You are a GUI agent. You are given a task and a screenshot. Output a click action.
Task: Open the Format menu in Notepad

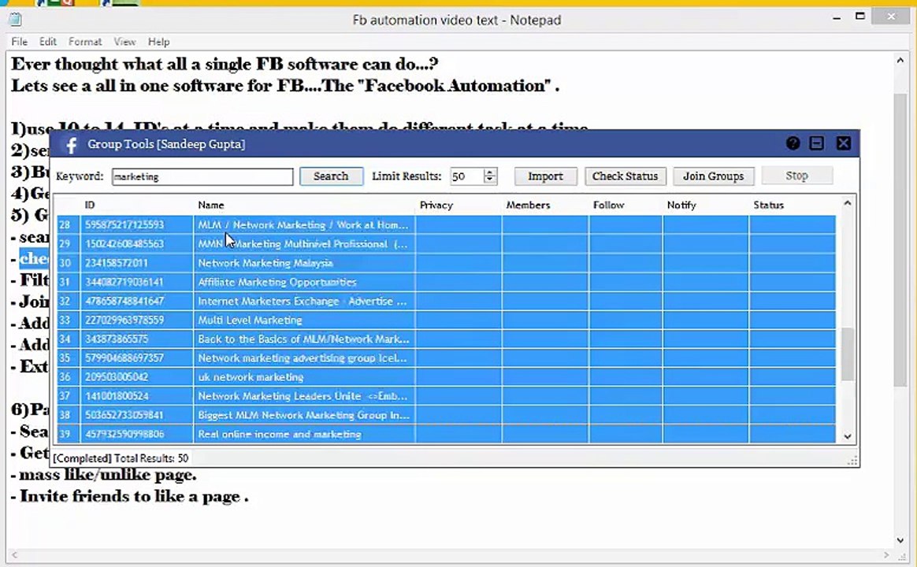click(85, 42)
